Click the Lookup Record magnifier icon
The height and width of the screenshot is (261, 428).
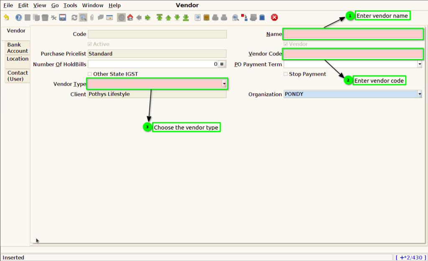pos(83,18)
